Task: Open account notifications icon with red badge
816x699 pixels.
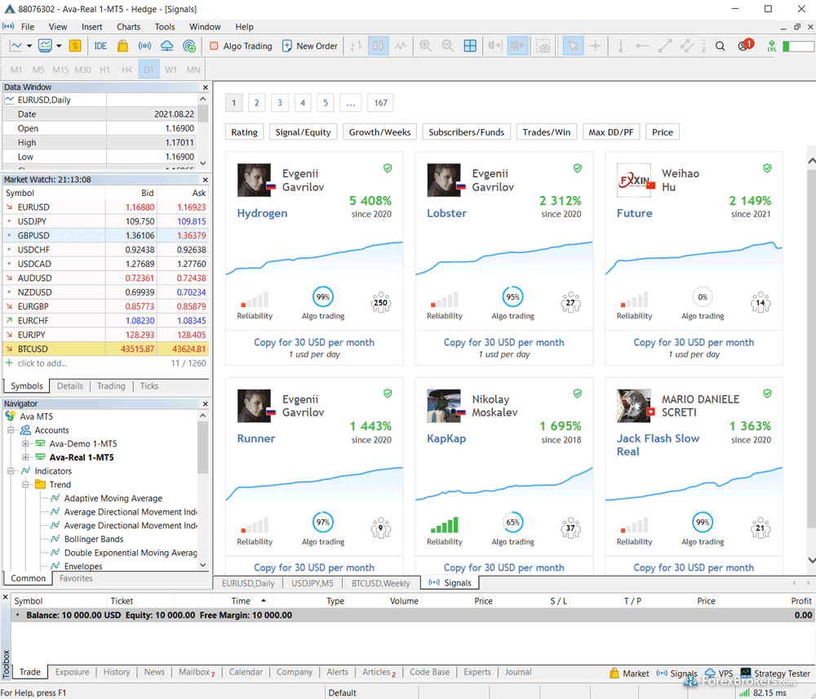Action: pyautogui.click(x=745, y=45)
